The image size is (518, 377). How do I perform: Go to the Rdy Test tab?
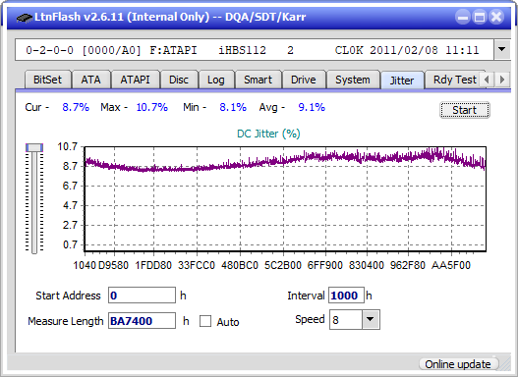click(455, 80)
